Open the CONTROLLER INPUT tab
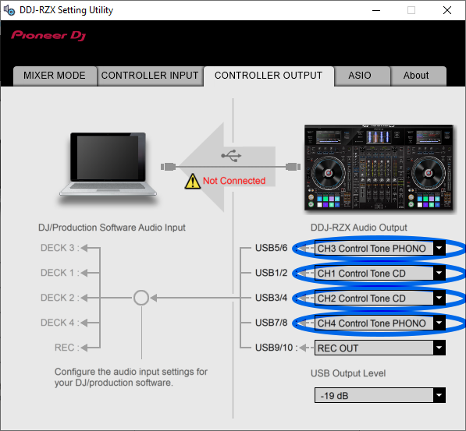Screen dimensions: 466x431 click(x=150, y=76)
